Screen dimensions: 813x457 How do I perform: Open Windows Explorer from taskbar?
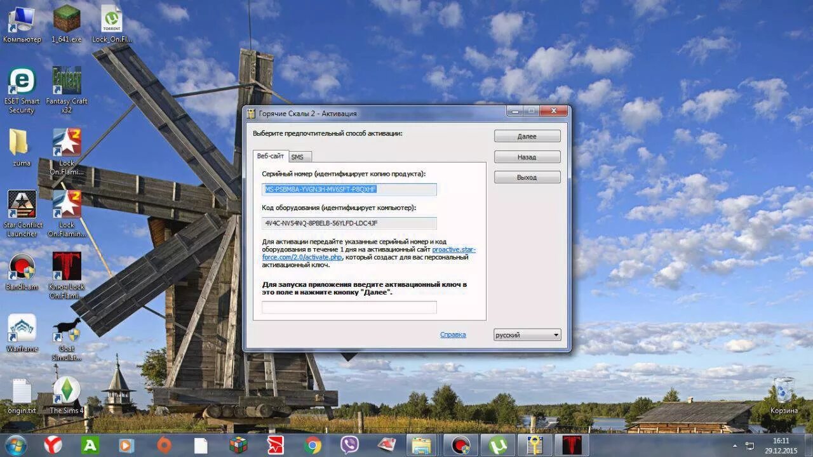[x=422, y=445]
